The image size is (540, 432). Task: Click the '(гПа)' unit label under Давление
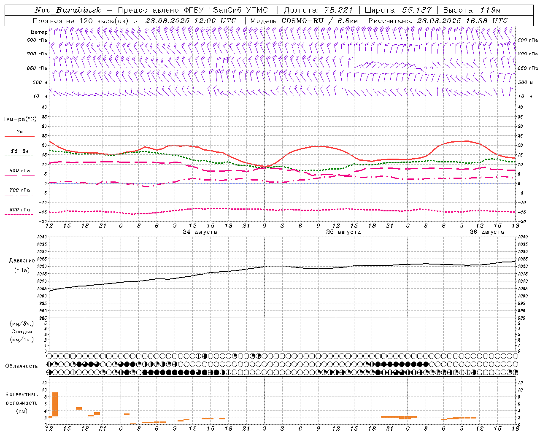click(22, 270)
